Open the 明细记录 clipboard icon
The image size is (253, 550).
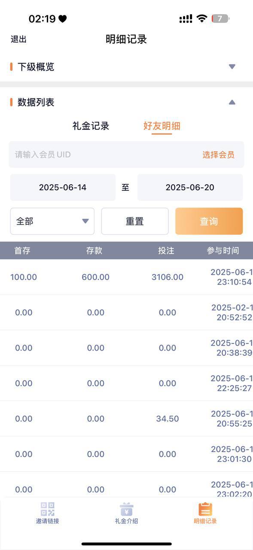click(205, 509)
